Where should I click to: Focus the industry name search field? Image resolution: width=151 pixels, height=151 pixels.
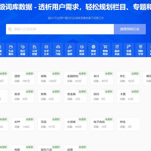tap(60, 29)
